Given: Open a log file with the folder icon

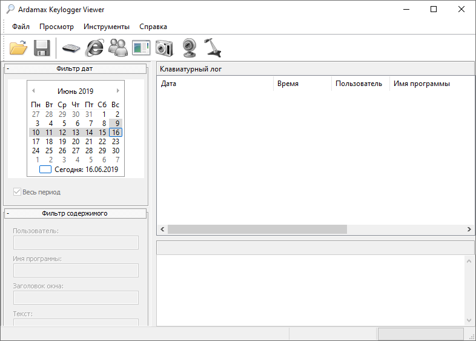Looking at the screenshot, I should 18,47.
